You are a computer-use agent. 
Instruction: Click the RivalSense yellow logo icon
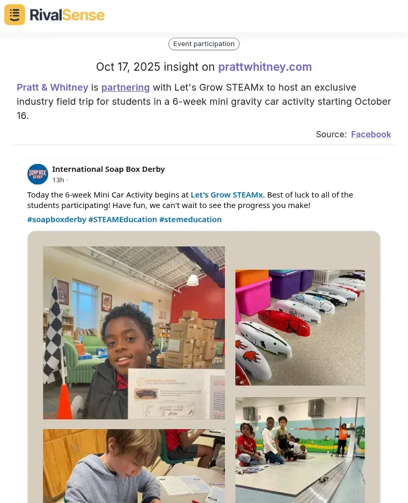15,15
